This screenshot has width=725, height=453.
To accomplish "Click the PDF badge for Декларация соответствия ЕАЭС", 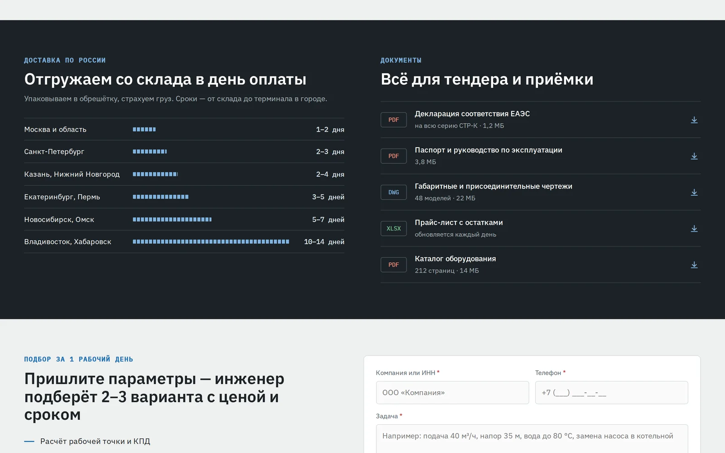I will (393, 120).
